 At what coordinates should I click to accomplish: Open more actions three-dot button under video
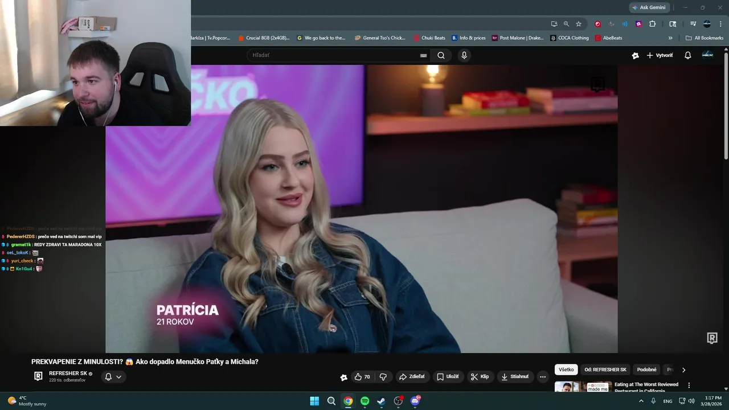coord(543,376)
